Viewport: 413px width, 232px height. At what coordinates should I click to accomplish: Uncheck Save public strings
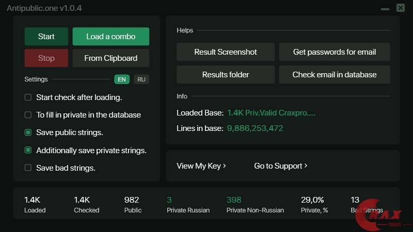click(x=28, y=132)
